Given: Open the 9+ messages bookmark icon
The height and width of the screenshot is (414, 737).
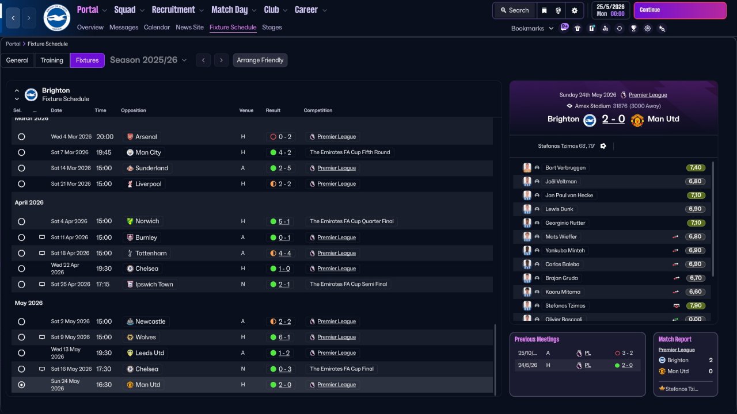Looking at the screenshot, I should click(564, 27).
